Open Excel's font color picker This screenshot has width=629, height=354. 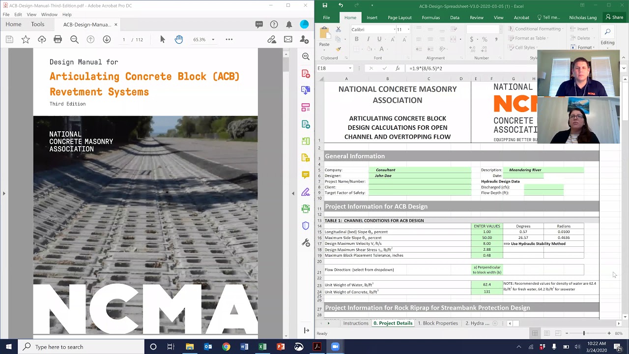(x=381, y=49)
